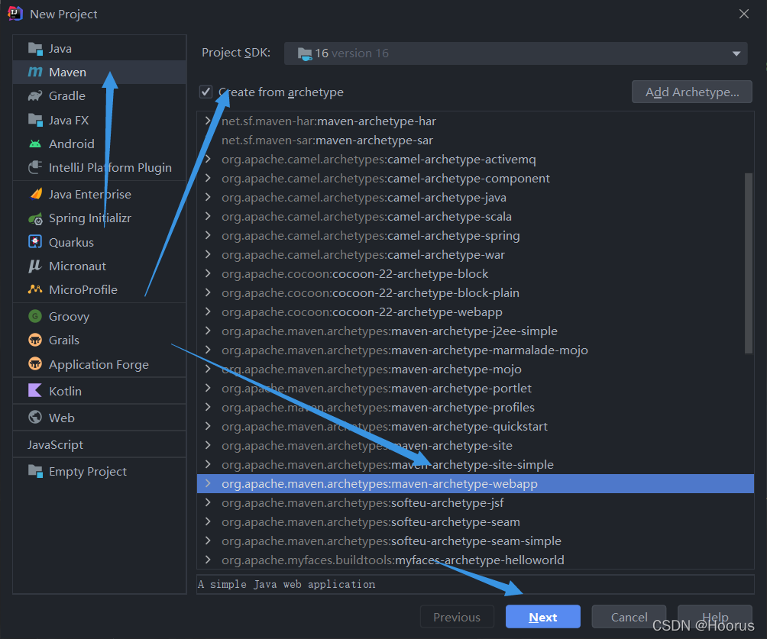767x639 pixels.
Task: Click Add Archetype button
Action: 691,92
